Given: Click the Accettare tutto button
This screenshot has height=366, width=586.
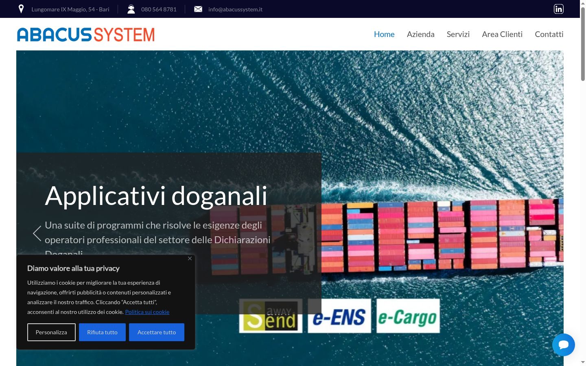Looking at the screenshot, I should pyautogui.click(x=157, y=332).
